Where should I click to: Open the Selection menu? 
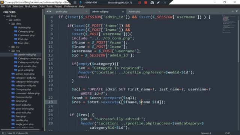tap(18, 6)
